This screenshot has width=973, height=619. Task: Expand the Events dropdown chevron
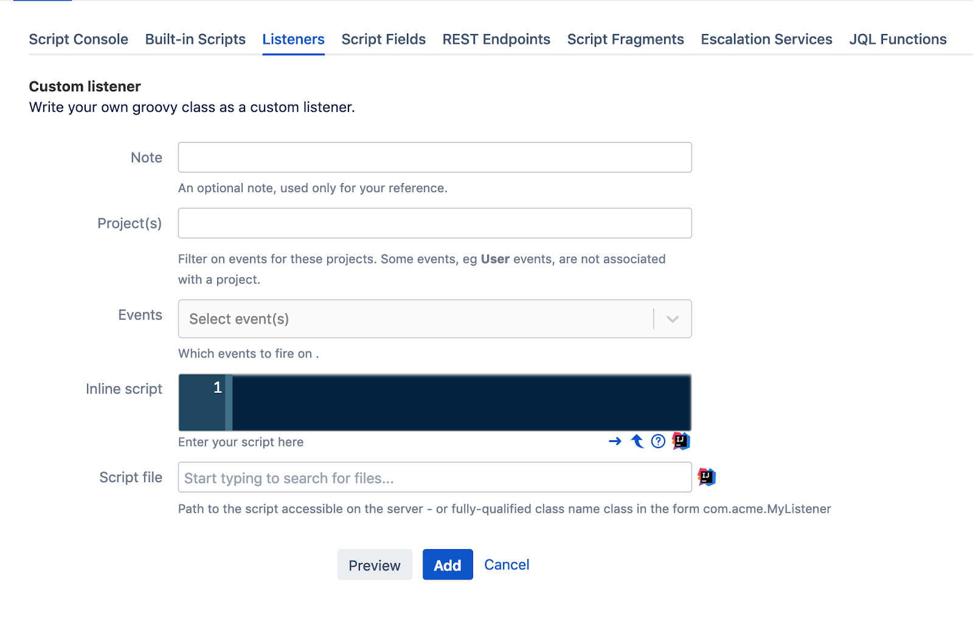673,319
